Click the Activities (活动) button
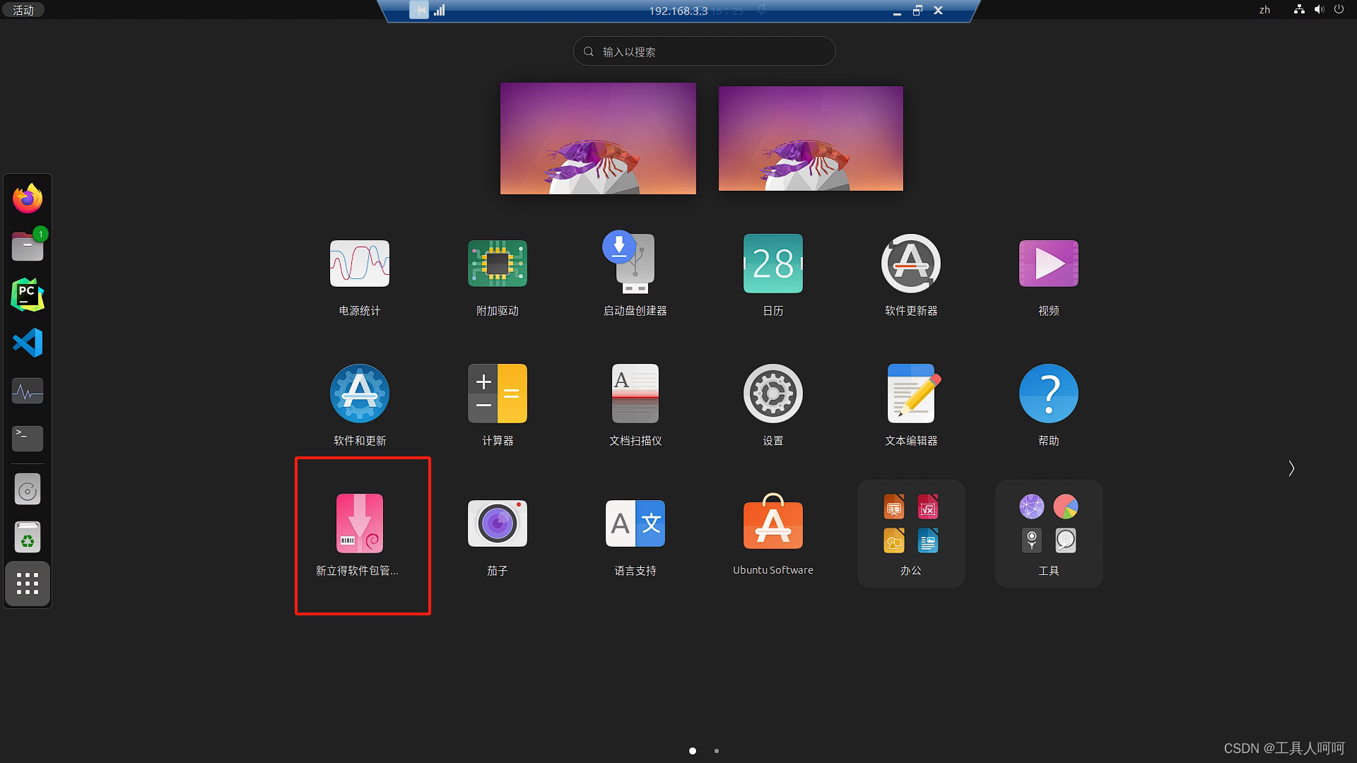The height and width of the screenshot is (763, 1357). pyautogui.click(x=23, y=10)
